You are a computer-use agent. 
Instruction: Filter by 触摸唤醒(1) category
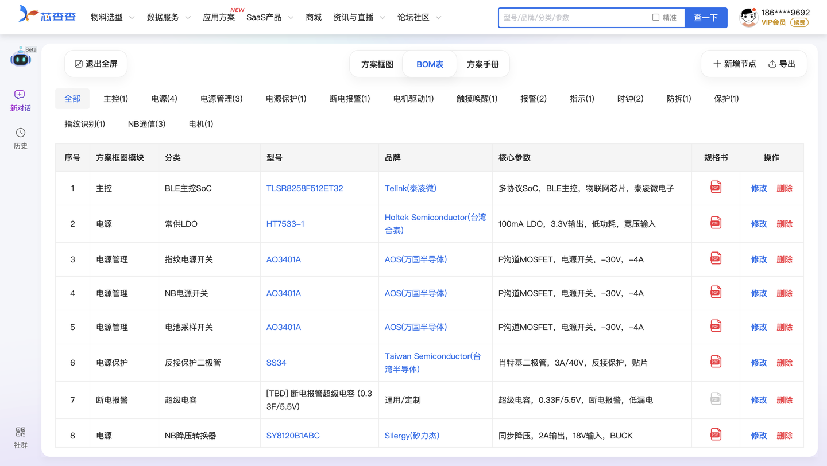click(477, 99)
